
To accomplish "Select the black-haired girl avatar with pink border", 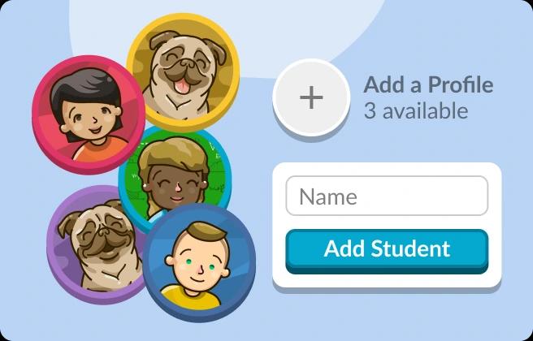I will (89, 114).
